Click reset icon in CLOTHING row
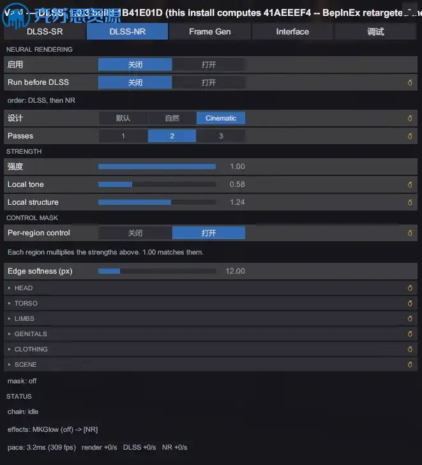Viewport: 422px width, 465px height. [410, 349]
